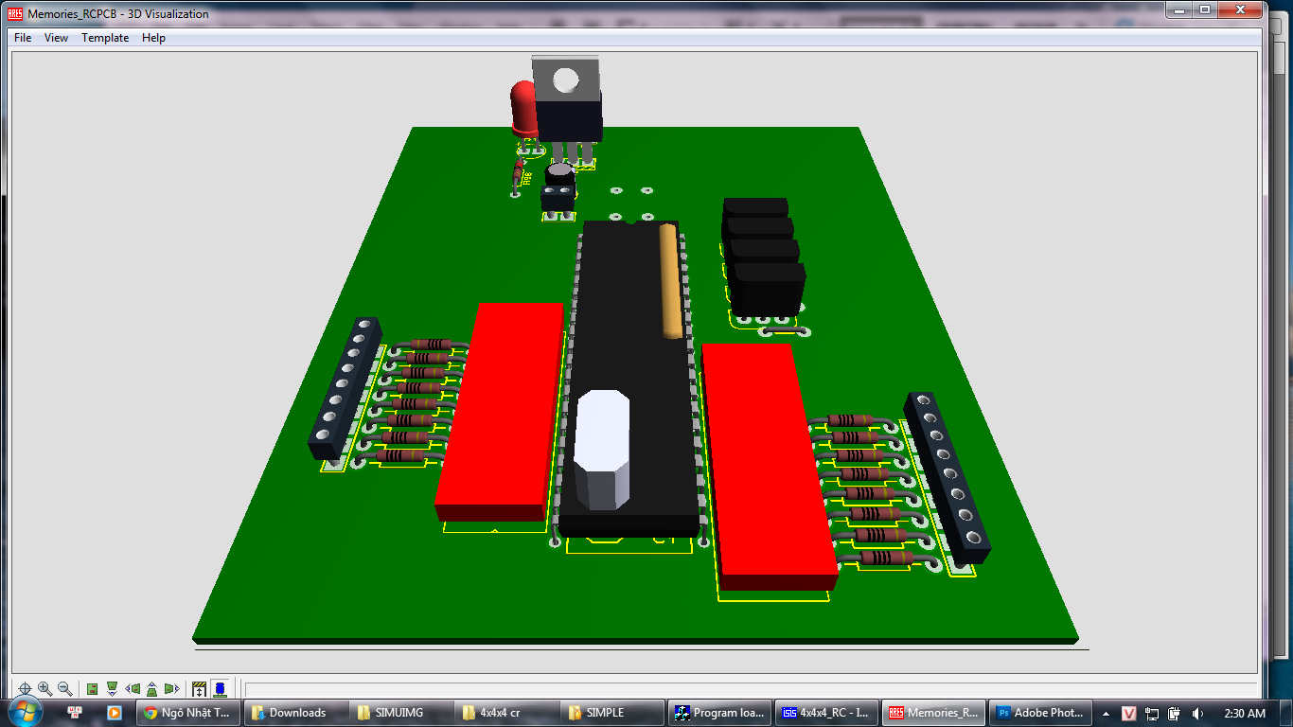Click the tan resistor pack on IC
Viewport: 1293px width, 727px height.
coord(670,280)
